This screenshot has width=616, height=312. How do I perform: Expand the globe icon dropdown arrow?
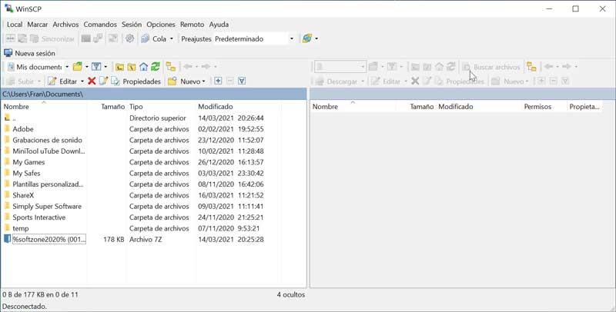[316, 38]
